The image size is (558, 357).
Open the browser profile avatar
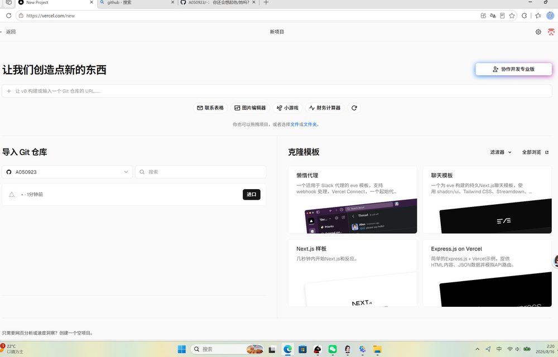pos(550,16)
